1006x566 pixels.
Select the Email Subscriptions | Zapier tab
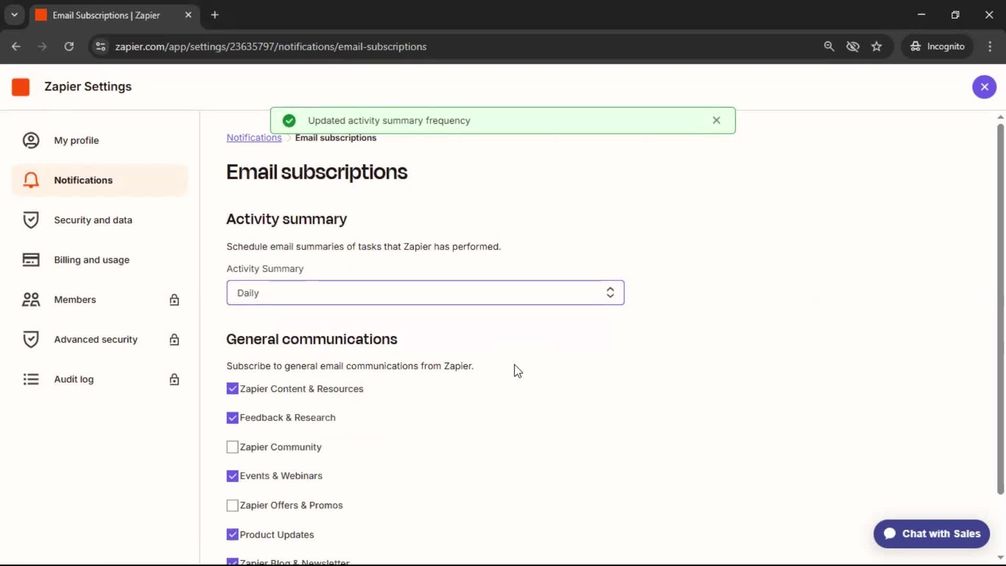pyautogui.click(x=115, y=15)
